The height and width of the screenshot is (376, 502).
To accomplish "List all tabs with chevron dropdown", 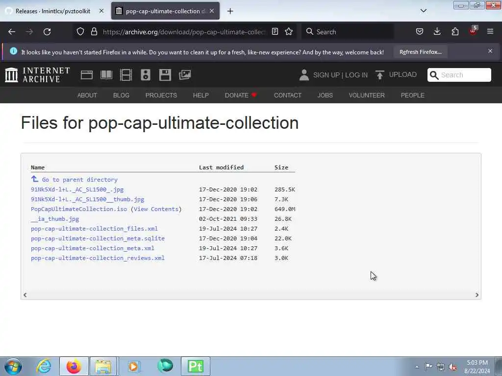I will coord(424,11).
